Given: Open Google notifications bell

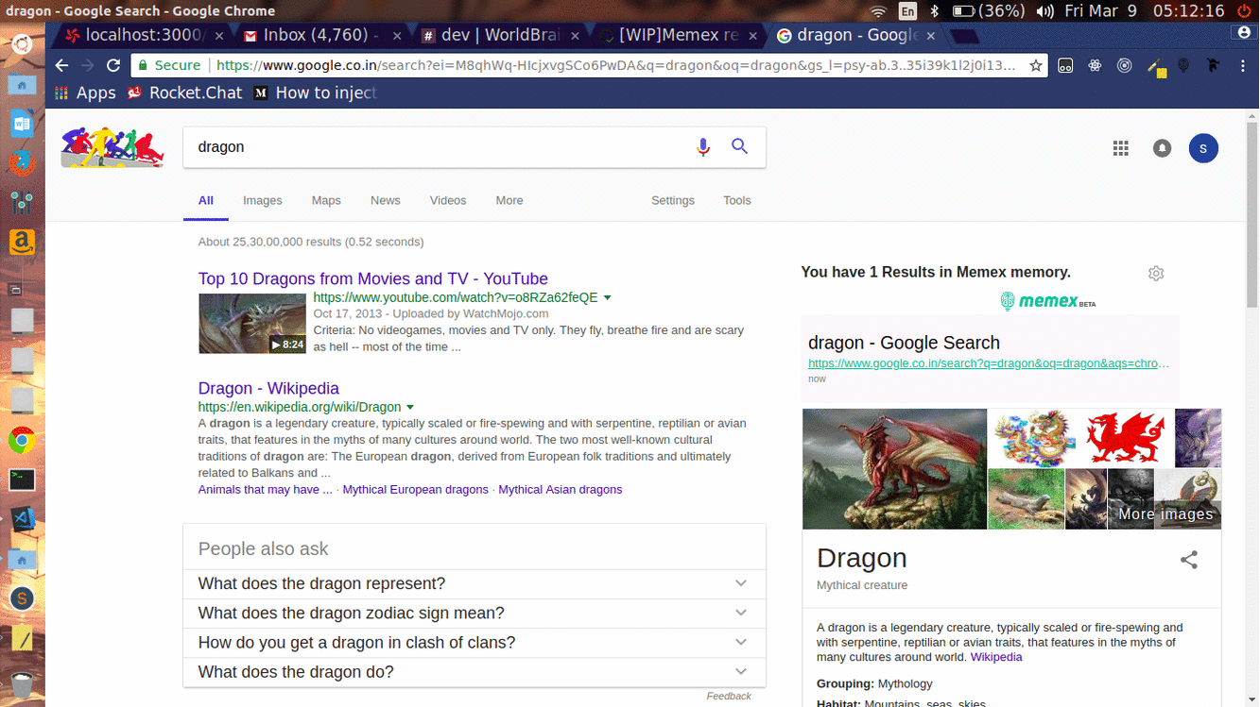Looking at the screenshot, I should (x=1162, y=148).
